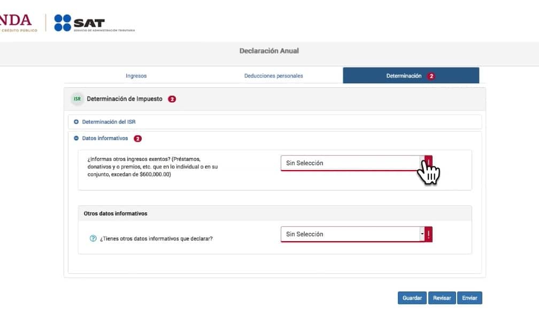
Task: Open the Deducciones personales tab
Action: (273, 76)
